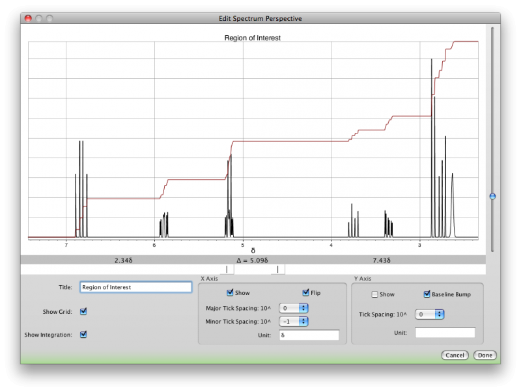Click the Y Axis Unit field
521x392 pixels.
pyautogui.click(x=445, y=333)
